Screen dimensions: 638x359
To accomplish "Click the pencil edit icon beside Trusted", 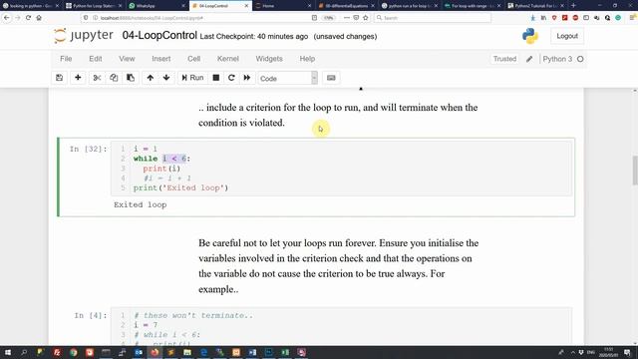I will click(529, 59).
